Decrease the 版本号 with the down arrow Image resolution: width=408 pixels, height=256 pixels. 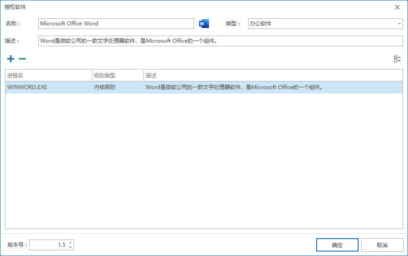tap(70, 247)
